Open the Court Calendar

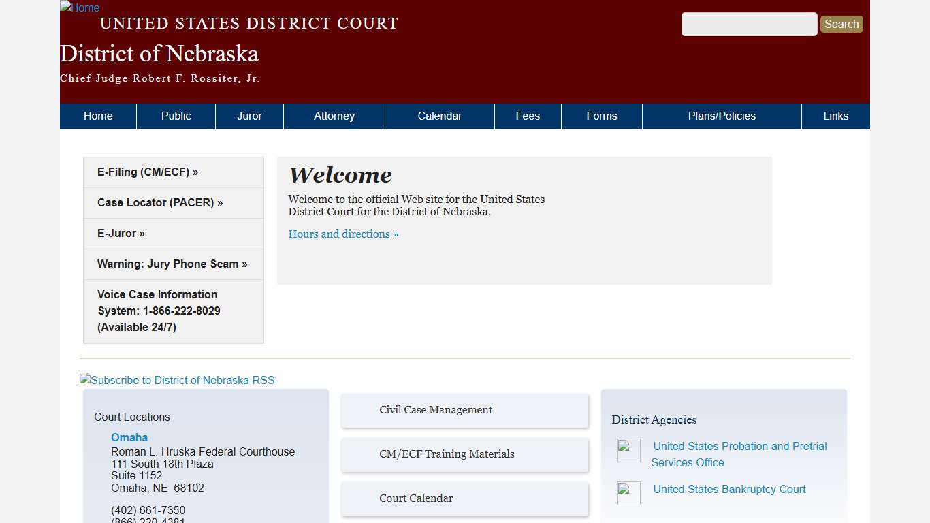[x=416, y=498]
